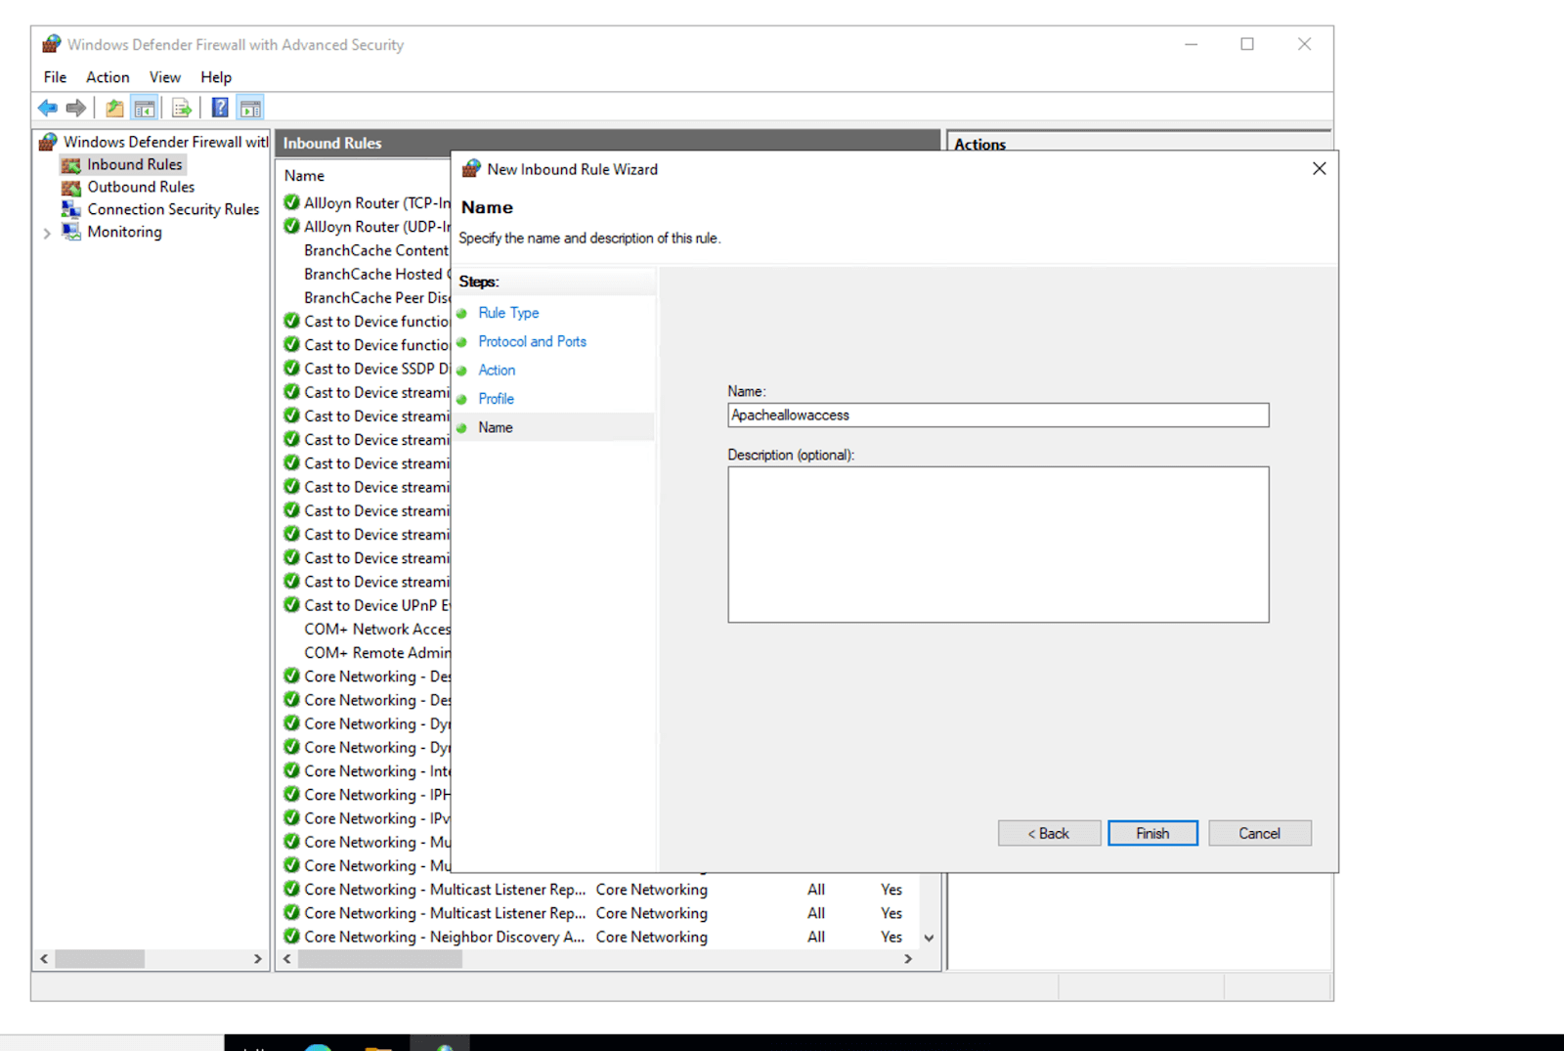Click the Connection Security Rules computers icon

pos(71,209)
